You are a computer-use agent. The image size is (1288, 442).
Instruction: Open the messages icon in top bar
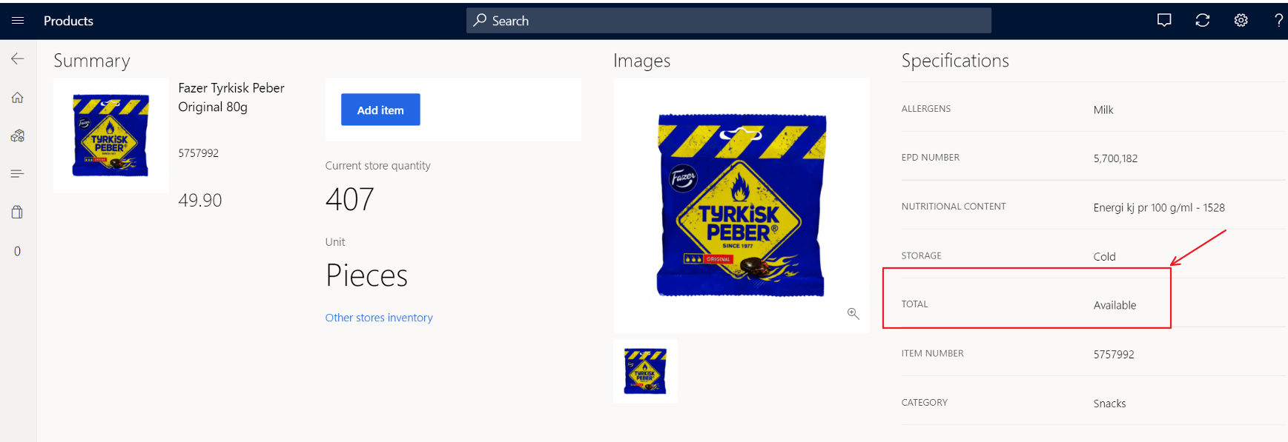[x=1164, y=21]
